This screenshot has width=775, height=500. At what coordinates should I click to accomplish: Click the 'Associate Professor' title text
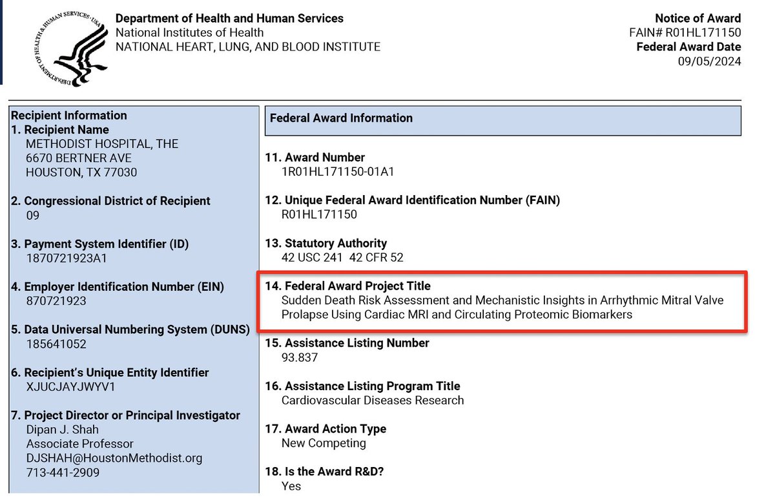[x=80, y=444]
